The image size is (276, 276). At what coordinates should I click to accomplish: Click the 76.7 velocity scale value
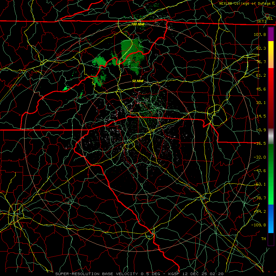261,62
